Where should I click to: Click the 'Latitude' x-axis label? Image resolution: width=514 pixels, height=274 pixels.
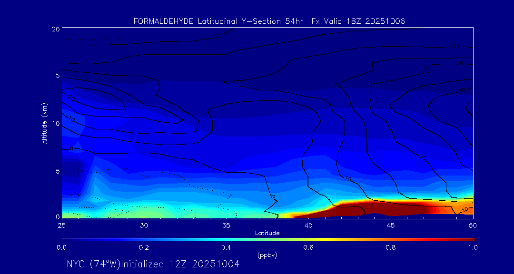tap(267, 233)
